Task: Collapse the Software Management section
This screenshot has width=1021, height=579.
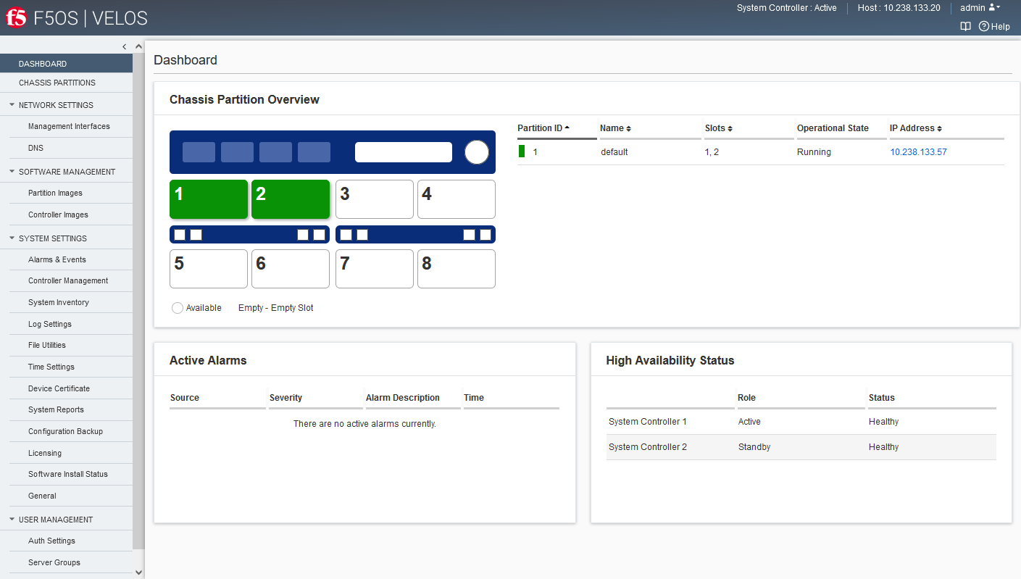Action: (12, 172)
